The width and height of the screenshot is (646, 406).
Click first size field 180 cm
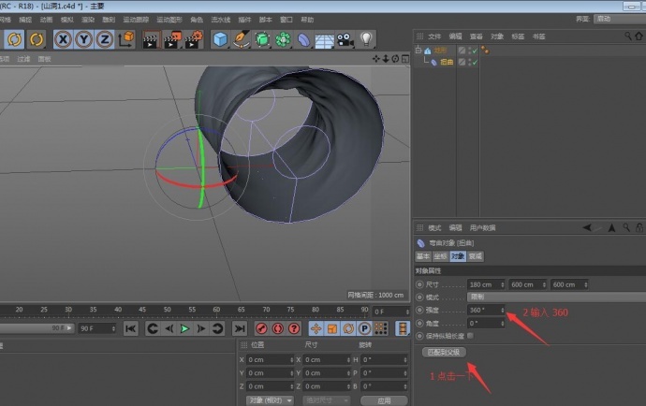coord(486,284)
